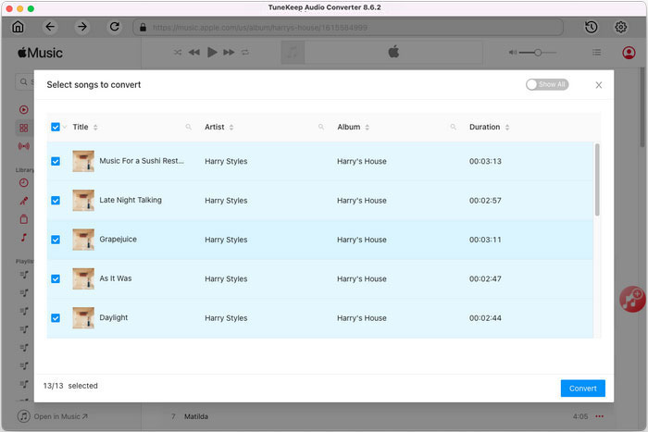The image size is (648, 432).
Task: Open Albums icon in Library sidebar
Action: click(x=24, y=219)
